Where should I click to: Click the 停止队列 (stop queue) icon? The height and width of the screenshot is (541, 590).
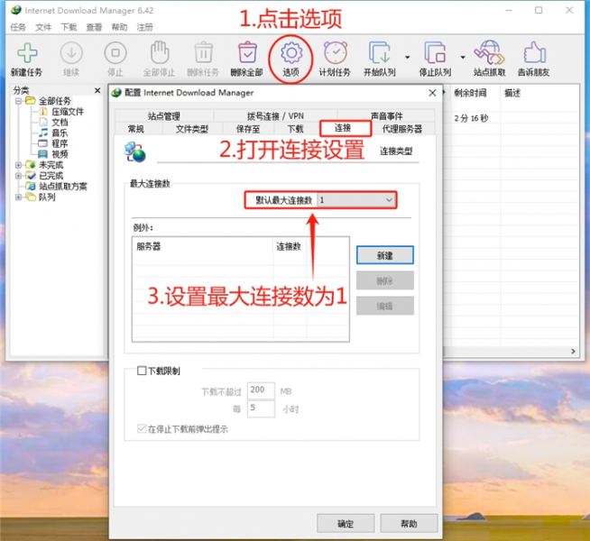pos(435,53)
